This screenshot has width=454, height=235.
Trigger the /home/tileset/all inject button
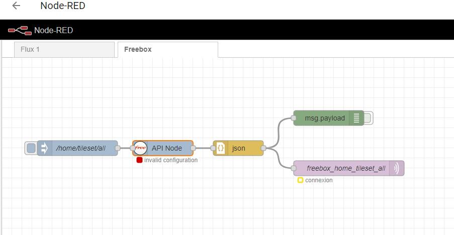(x=31, y=148)
